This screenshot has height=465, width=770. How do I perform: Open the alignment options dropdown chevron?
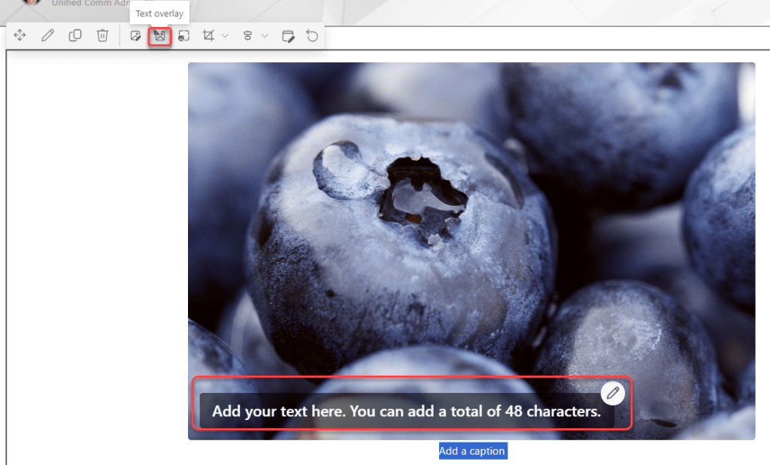pyautogui.click(x=265, y=36)
